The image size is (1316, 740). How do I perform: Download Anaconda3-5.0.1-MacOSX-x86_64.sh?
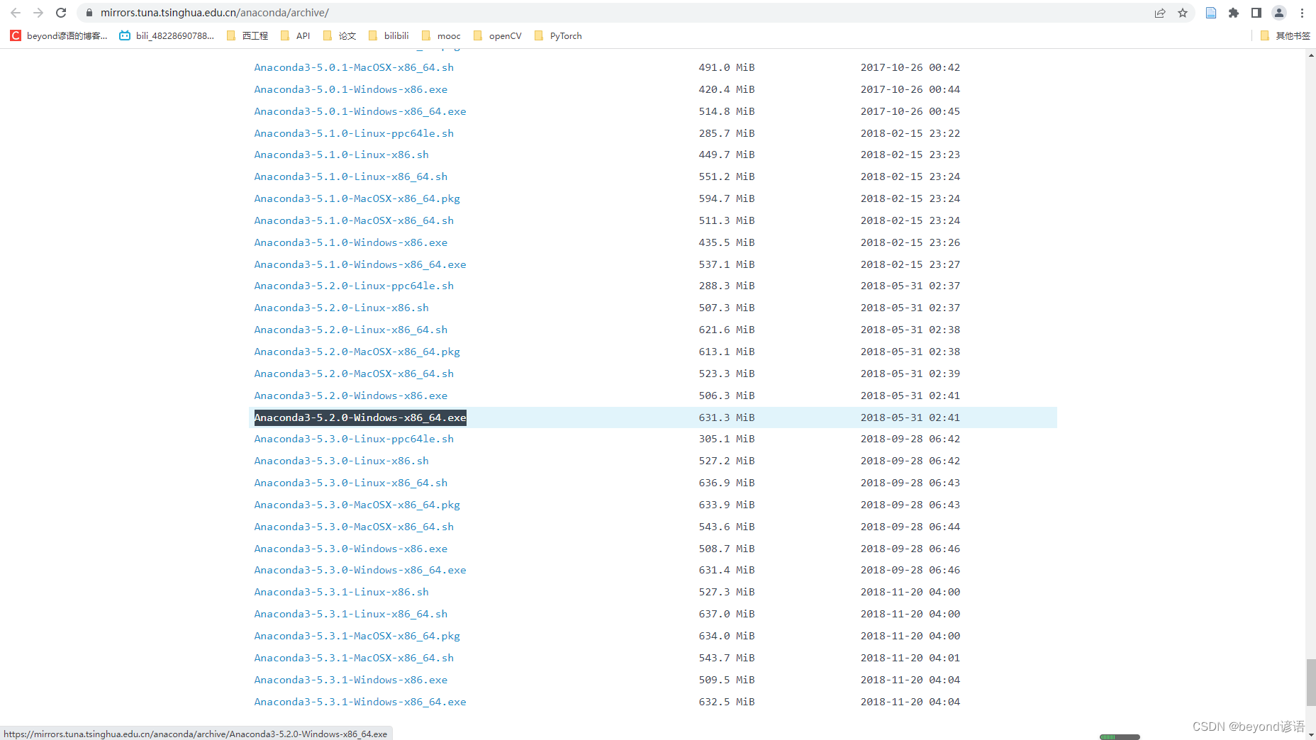(354, 67)
